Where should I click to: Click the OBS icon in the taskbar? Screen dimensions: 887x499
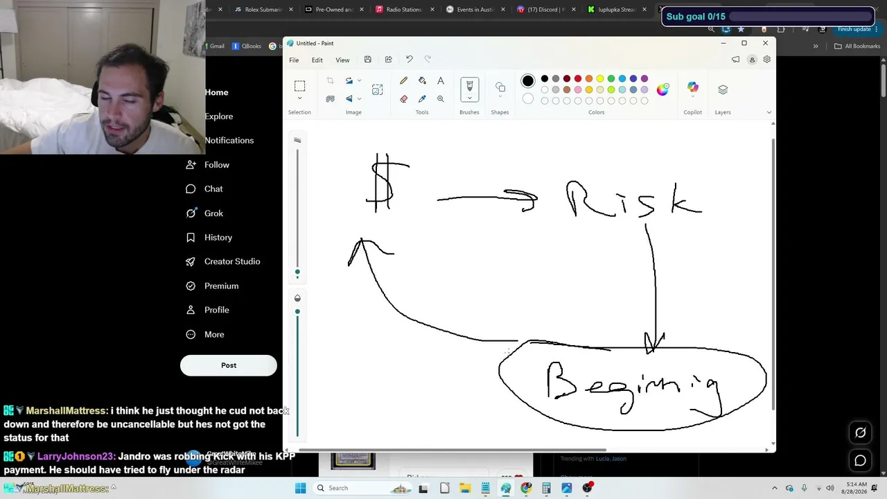(587, 488)
